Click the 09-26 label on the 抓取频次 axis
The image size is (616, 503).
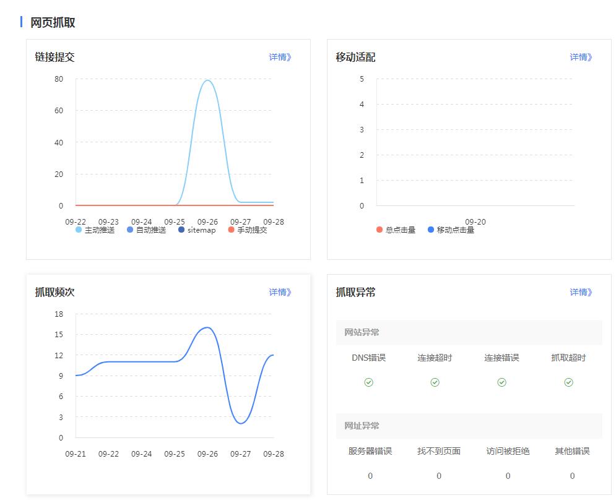coord(208,454)
